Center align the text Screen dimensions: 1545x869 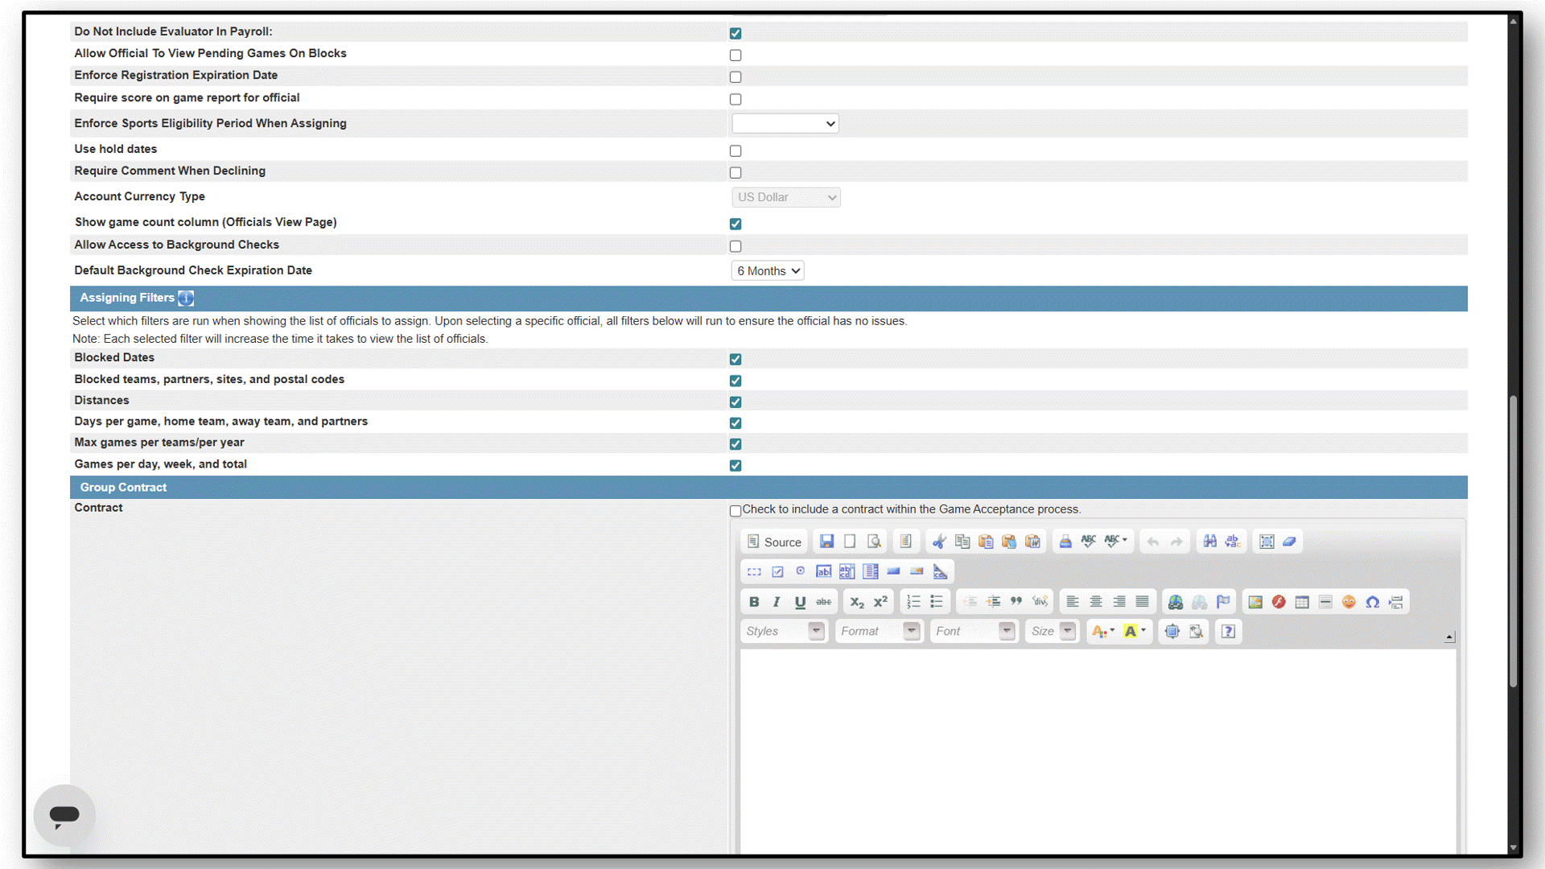tap(1096, 602)
